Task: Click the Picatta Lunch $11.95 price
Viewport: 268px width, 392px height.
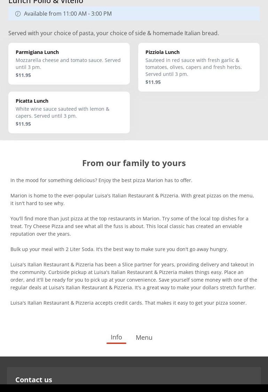Action: pyautogui.click(x=23, y=124)
